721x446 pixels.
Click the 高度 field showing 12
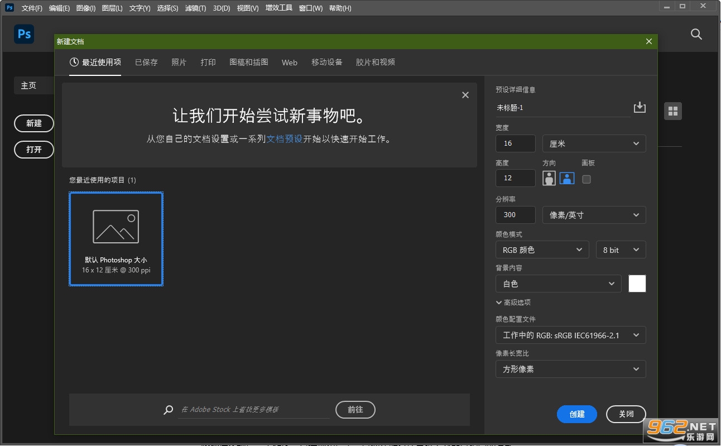[516, 178]
